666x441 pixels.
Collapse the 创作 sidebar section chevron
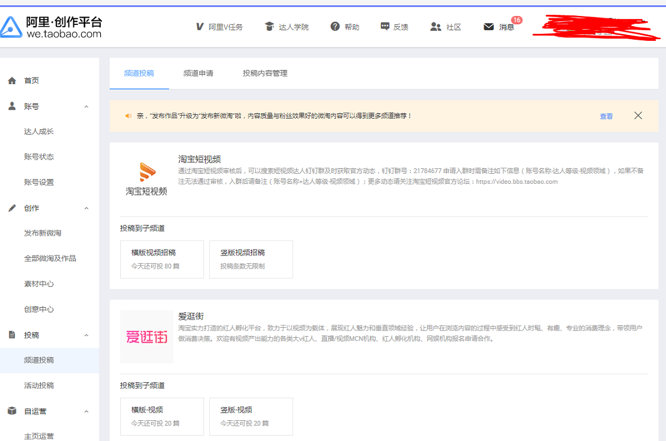pos(87,208)
